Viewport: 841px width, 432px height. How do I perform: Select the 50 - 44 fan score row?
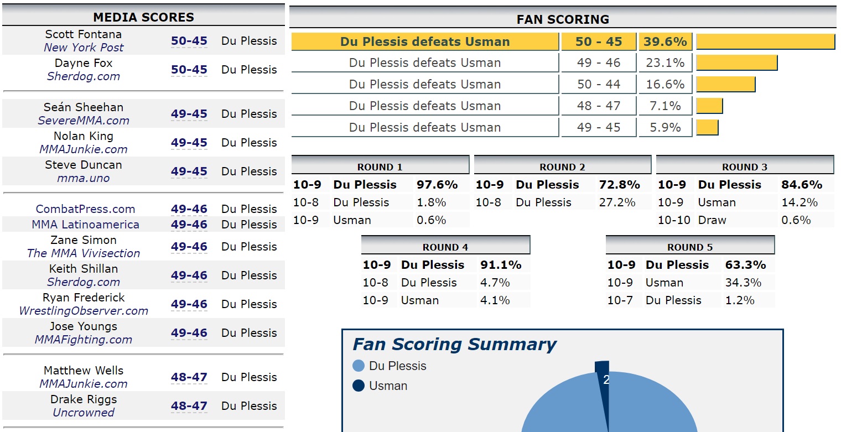563,84
